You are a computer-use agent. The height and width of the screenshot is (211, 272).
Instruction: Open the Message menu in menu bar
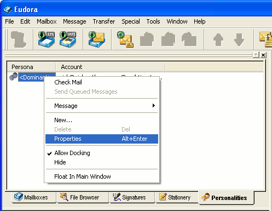coord(74,21)
